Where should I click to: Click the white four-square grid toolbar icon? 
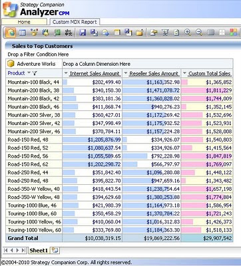pos(222,33)
